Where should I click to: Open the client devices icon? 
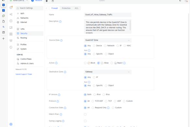point(11,27)
